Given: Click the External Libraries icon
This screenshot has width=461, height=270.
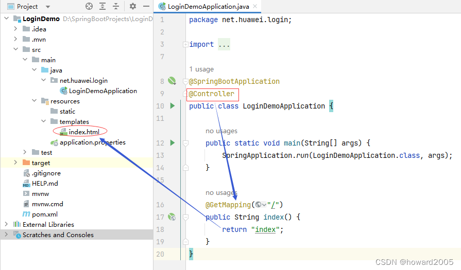Looking at the screenshot, I should coord(17,224).
